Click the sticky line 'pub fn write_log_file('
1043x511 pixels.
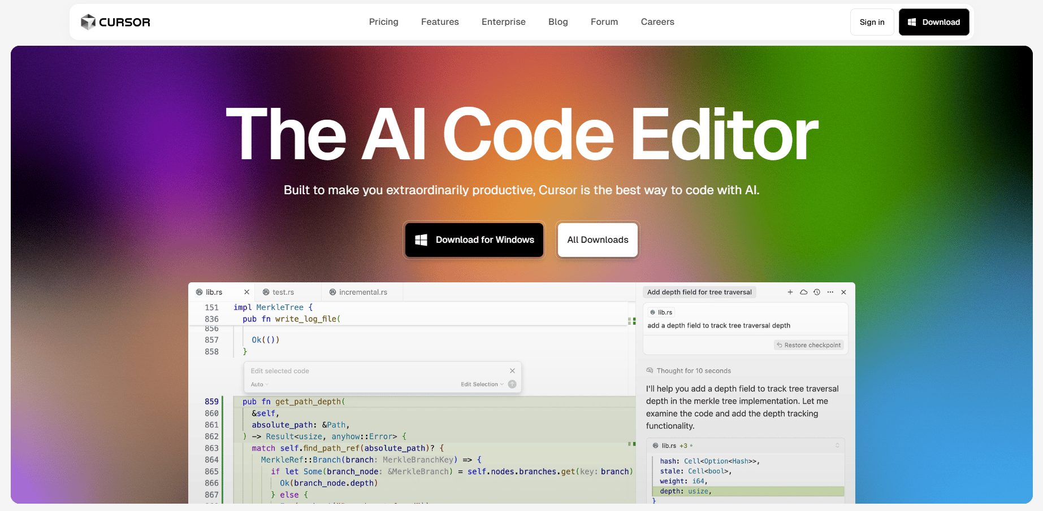click(292, 319)
